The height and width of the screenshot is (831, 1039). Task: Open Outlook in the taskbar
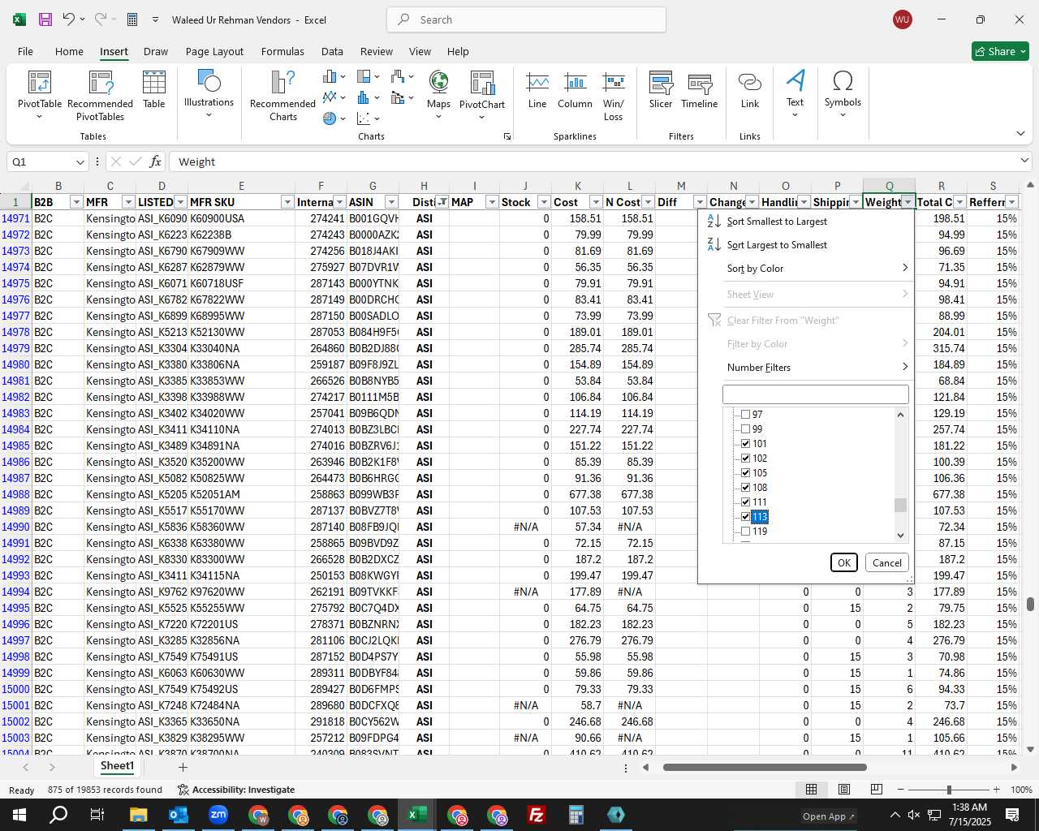pyautogui.click(x=179, y=815)
